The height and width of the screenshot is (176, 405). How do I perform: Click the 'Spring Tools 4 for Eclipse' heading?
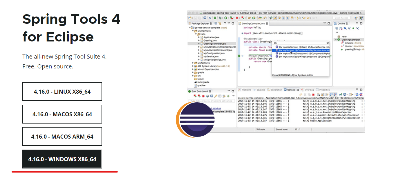pos(71,28)
